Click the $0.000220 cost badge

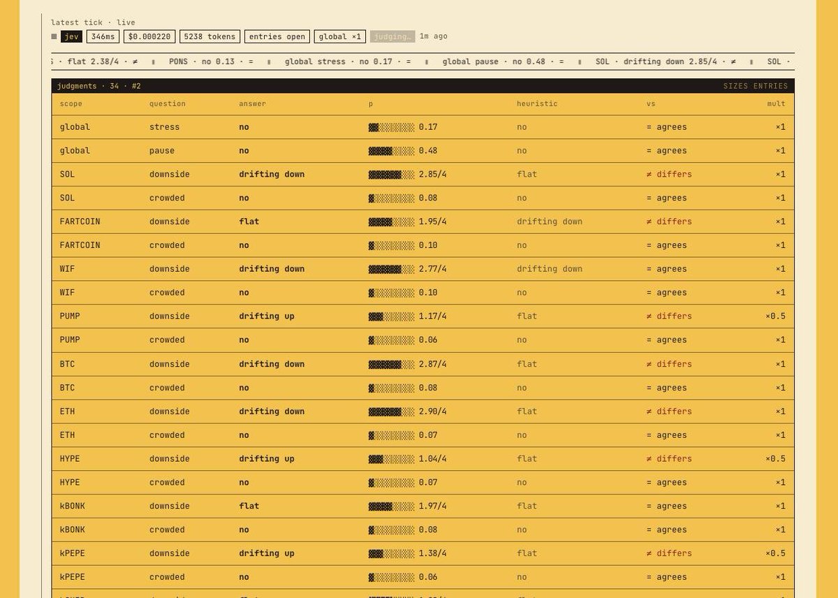pyautogui.click(x=149, y=36)
